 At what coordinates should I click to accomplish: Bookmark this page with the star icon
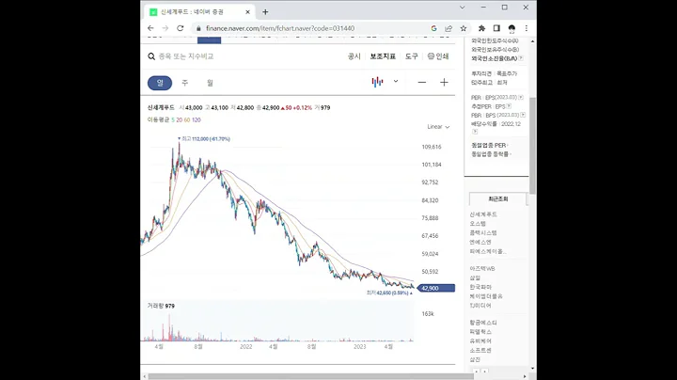[x=464, y=28]
